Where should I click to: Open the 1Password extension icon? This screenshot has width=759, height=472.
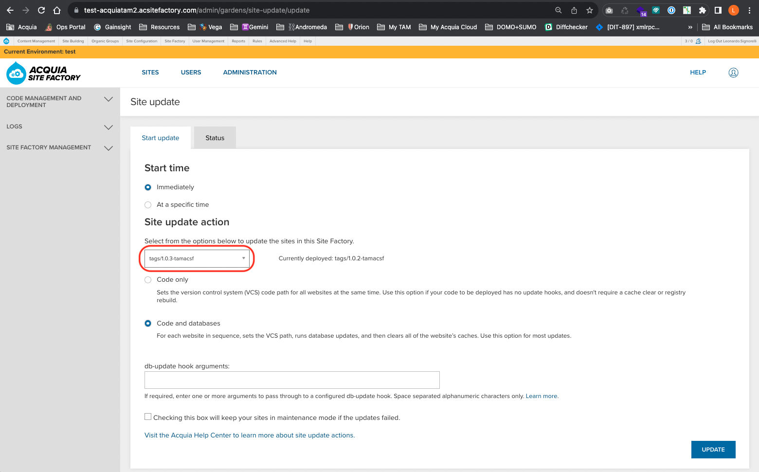click(x=671, y=10)
